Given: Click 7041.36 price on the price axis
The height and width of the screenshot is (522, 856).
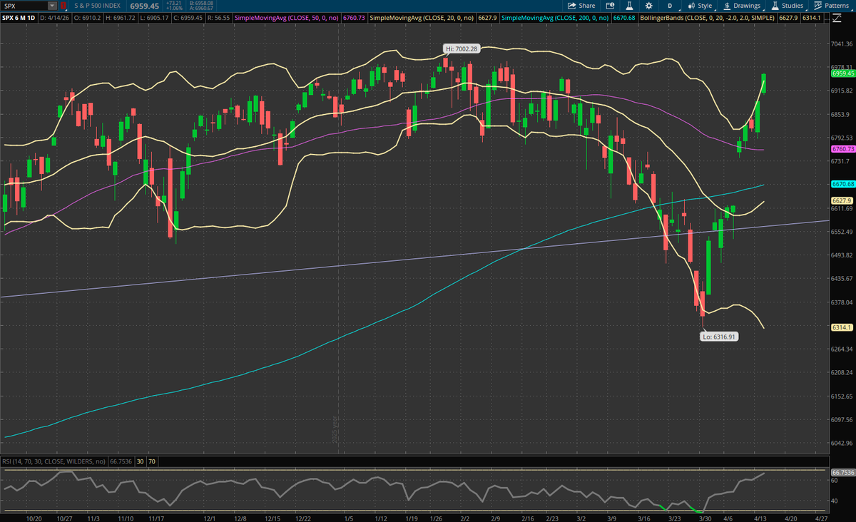Looking at the screenshot, I should [x=842, y=44].
